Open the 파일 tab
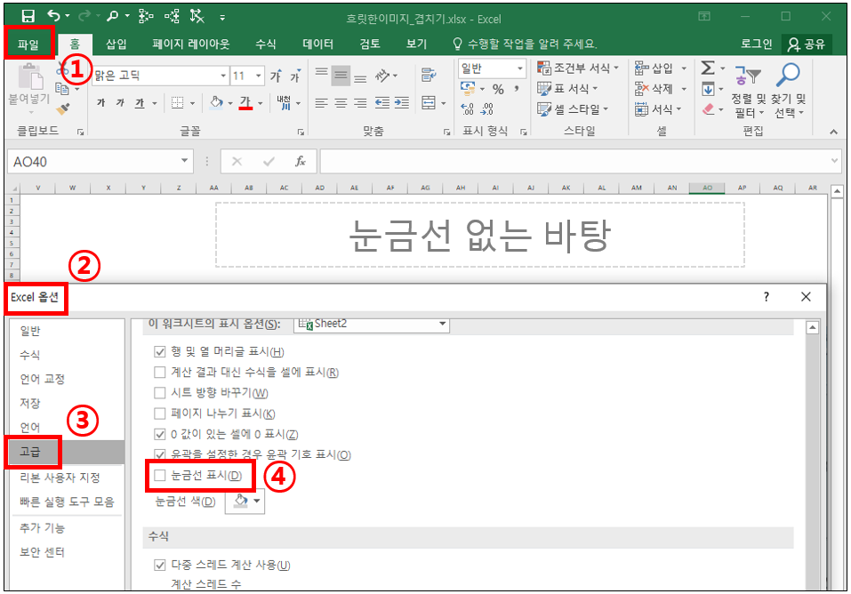Viewport: 851px width, 594px height. tap(28, 44)
